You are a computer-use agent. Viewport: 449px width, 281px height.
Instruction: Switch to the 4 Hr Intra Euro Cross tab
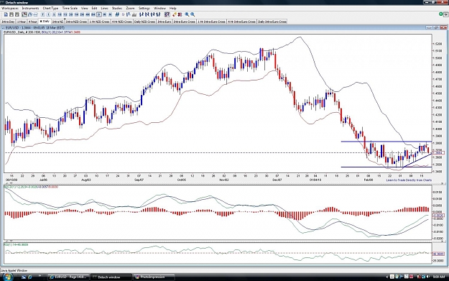coord(242,22)
